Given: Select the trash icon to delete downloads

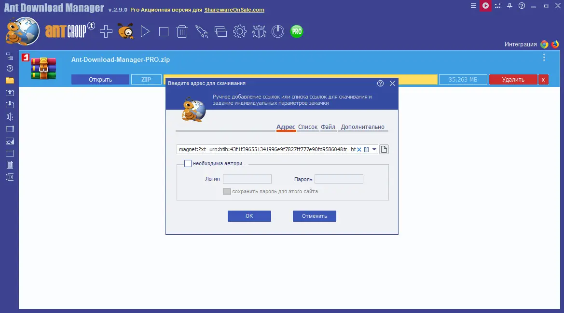Looking at the screenshot, I should [182, 31].
